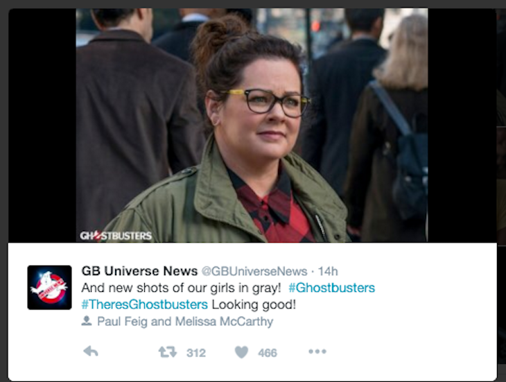View the 466 likes count
Viewport: 506px width, 382px height.
(x=268, y=353)
